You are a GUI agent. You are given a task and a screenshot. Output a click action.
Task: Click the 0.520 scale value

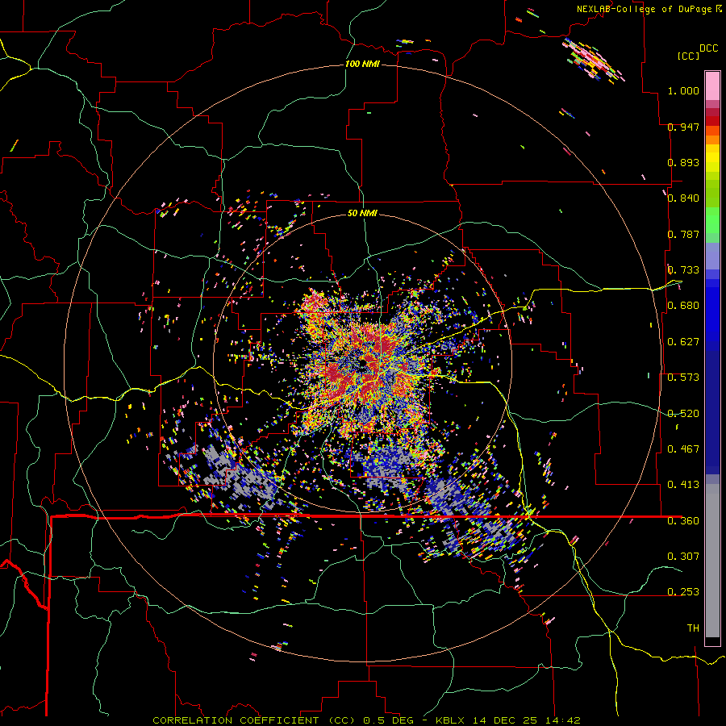683,413
